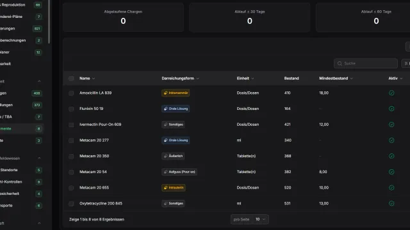
Task: Click active check icon for Flunixin 50 19
Action: tap(391, 109)
